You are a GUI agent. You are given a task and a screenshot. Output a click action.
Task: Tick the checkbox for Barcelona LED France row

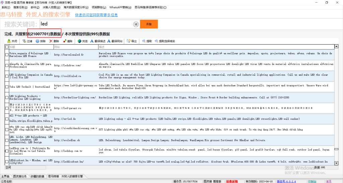tap(7, 55)
